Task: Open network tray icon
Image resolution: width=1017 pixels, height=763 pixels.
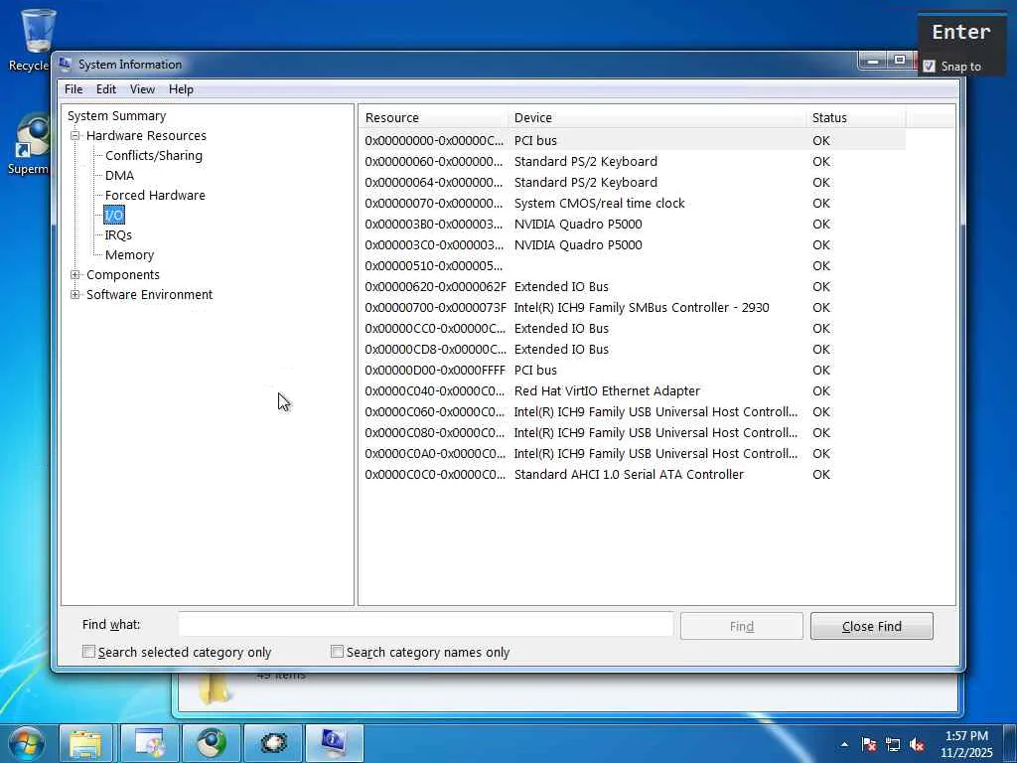Action: coord(893,745)
